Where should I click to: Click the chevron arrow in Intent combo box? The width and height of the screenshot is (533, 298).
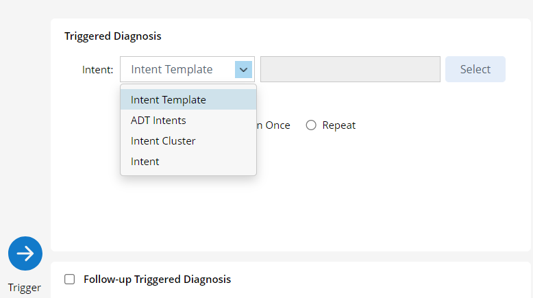(243, 69)
